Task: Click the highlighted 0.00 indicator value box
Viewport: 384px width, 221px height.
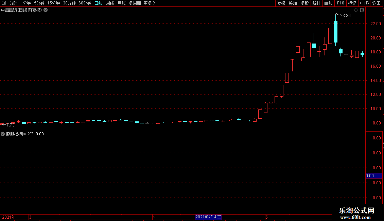Action: click(x=374, y=176)
